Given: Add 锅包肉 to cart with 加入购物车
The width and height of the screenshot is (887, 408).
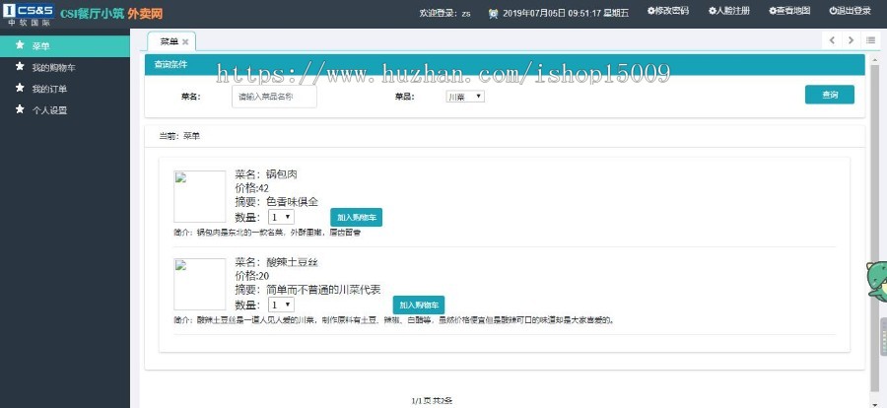Looking at the screenshot, I should click(356, 218).
